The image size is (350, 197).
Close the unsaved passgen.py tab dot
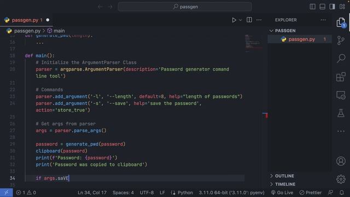(48, 20)
